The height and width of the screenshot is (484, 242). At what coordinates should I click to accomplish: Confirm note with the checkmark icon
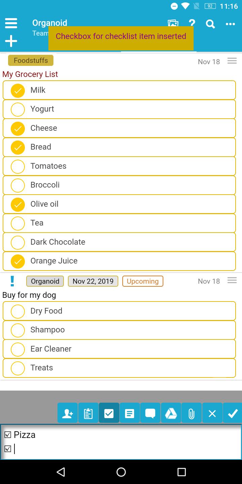pyautogui.click(x=233, y=413)
